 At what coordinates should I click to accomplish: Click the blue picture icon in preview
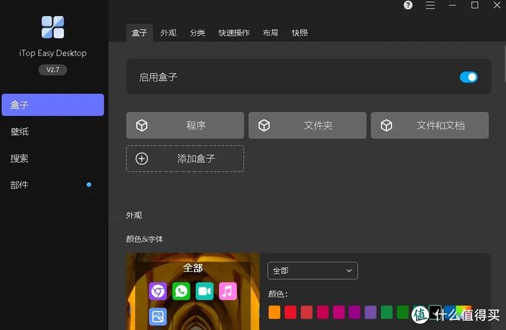pos(158,317)
